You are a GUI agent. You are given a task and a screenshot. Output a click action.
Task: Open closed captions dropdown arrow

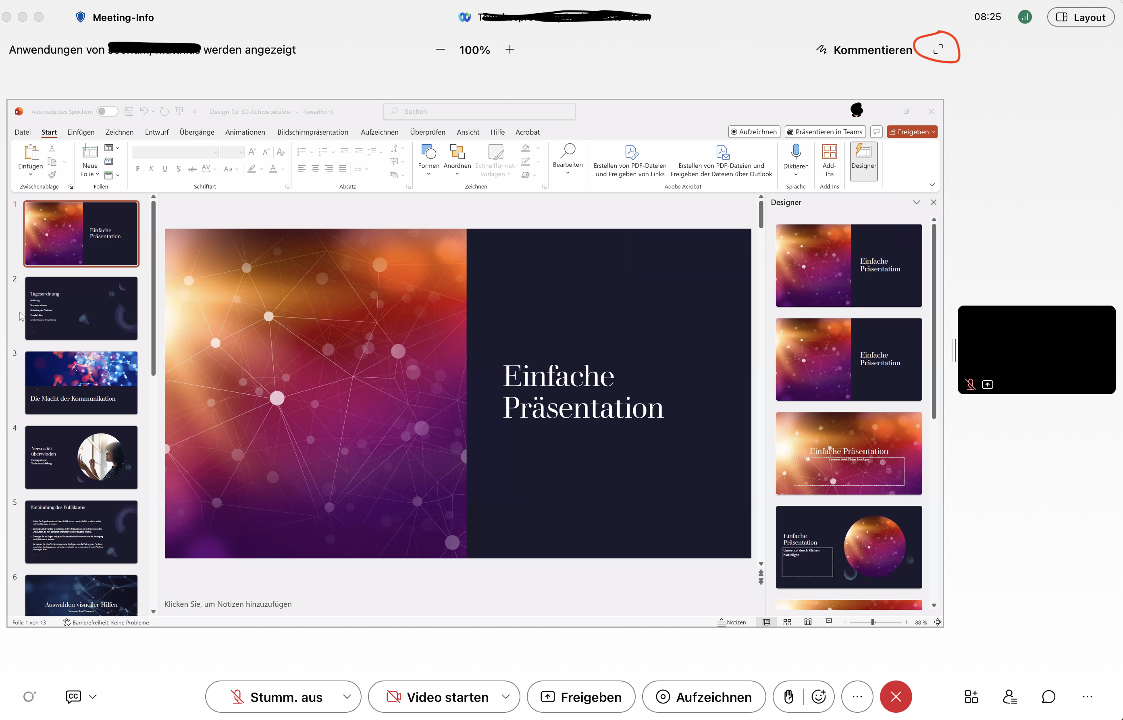click(93, 697)
